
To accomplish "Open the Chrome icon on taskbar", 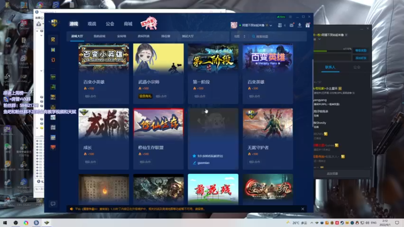I will pos(26,222).
